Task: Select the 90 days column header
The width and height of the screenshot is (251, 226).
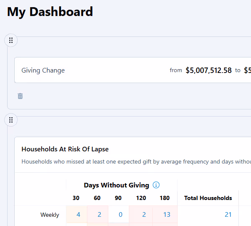Action: pos(118,198)
